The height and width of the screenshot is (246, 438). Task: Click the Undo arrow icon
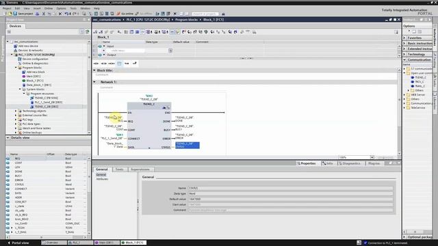pos(66,14)
